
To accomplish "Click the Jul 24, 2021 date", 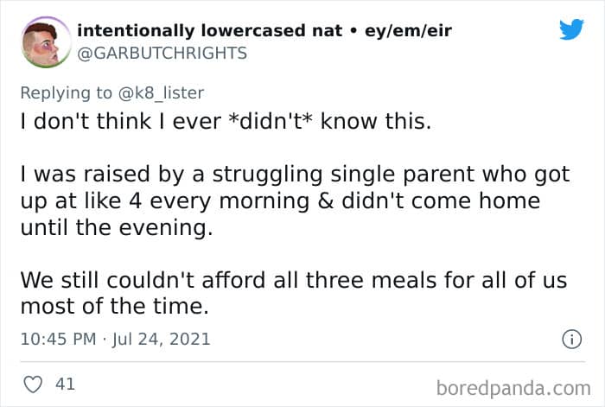I will [x=162, y=339].
